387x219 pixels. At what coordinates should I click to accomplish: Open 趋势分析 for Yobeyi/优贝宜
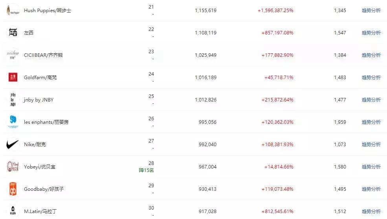coord(371,167)
